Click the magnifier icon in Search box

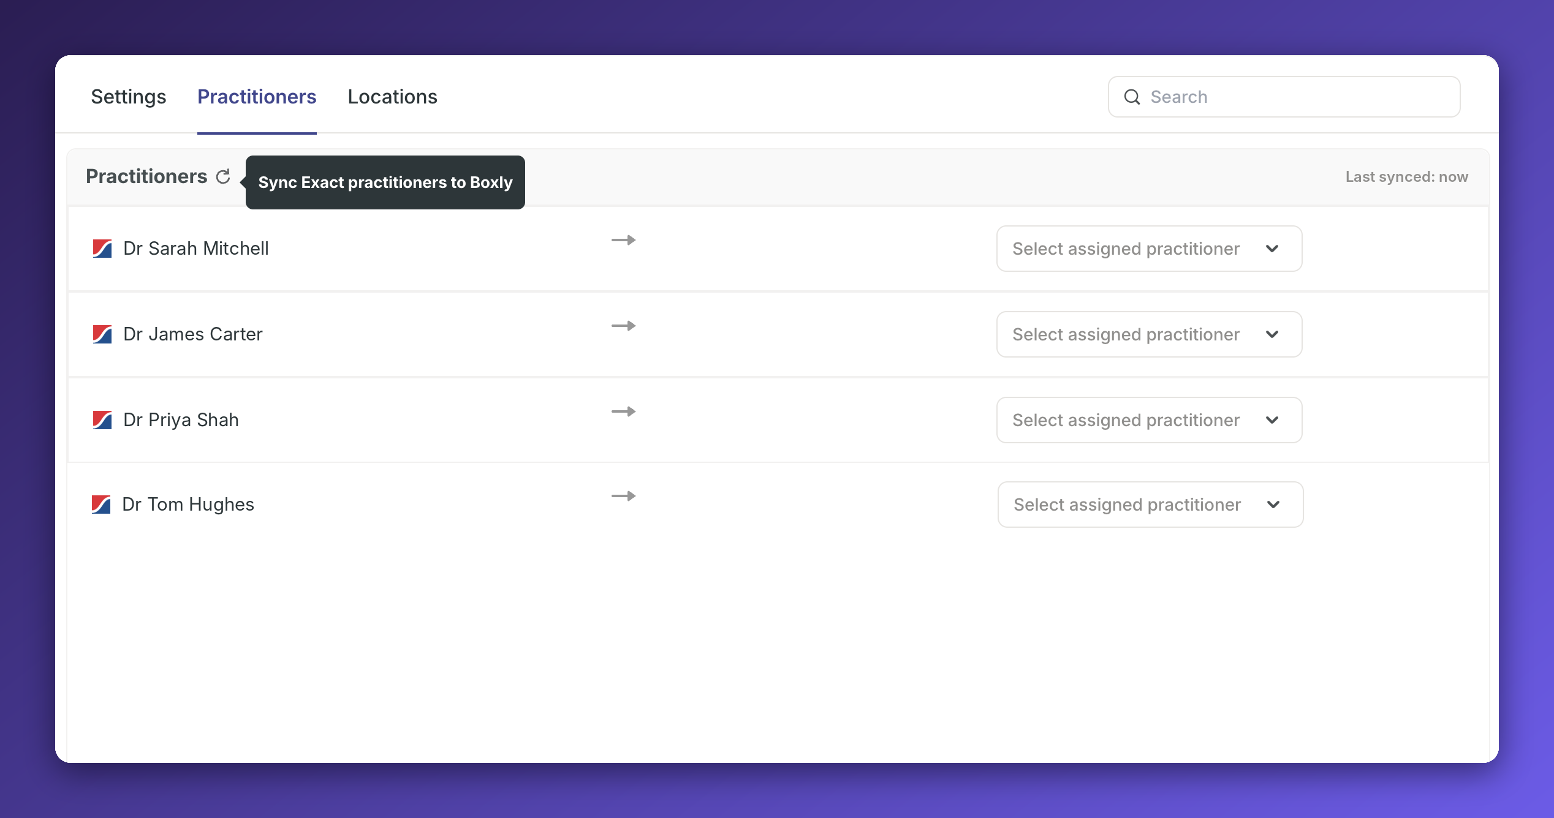pos(1132,97)
